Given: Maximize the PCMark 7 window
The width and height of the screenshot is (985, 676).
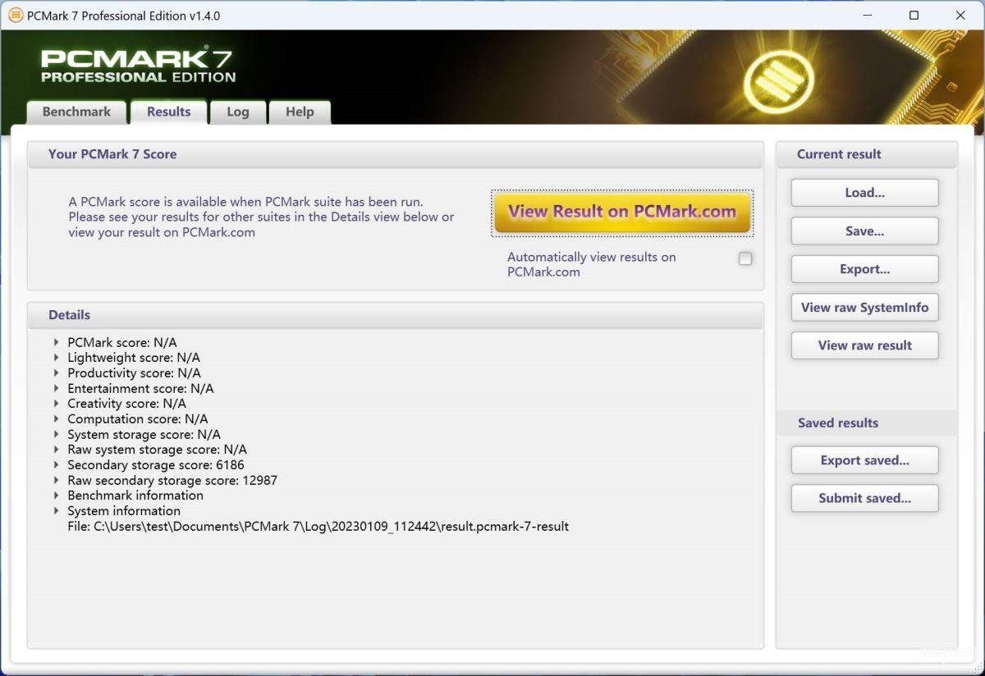Looking at the screenshot, I should pyautogui.click(x=914, y=16).
